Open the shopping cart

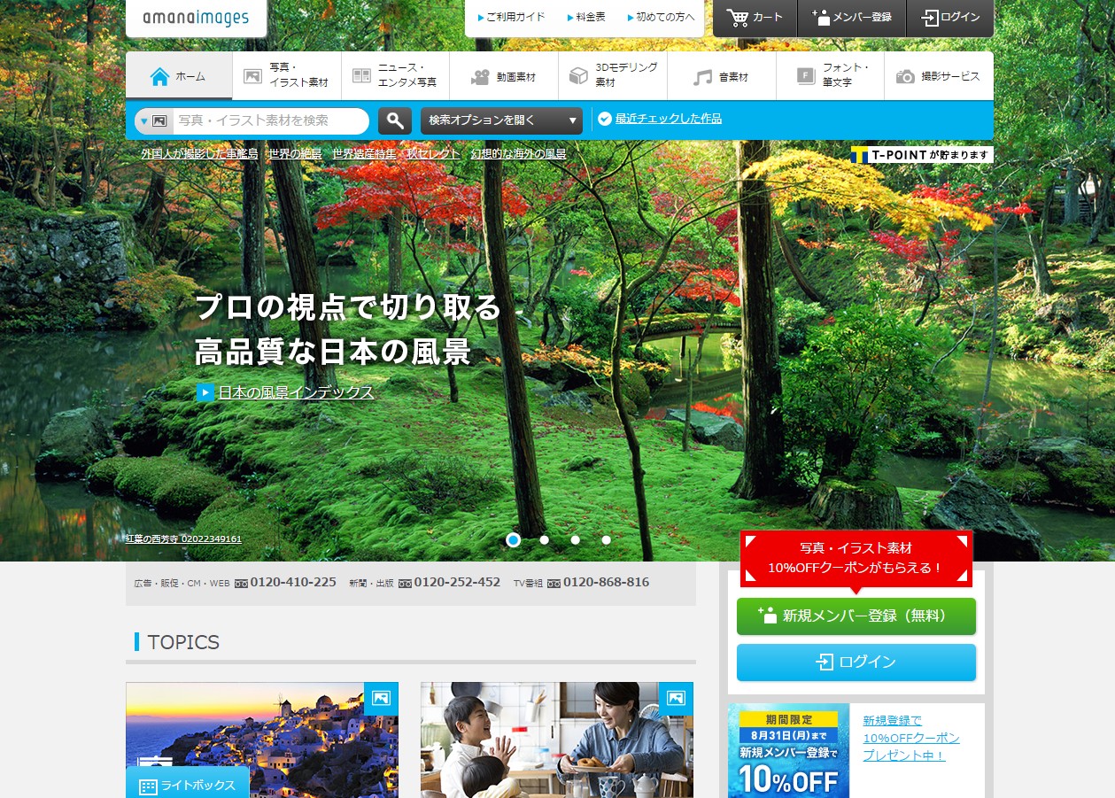(x=754, y=15)
